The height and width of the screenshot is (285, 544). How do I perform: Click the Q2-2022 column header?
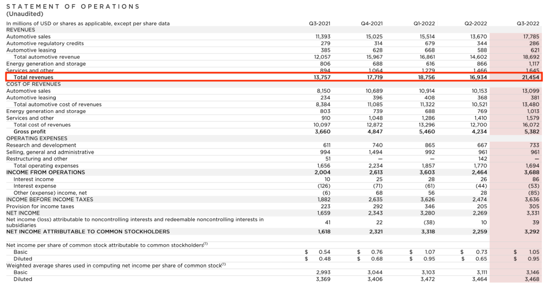(x=475, y=23)
